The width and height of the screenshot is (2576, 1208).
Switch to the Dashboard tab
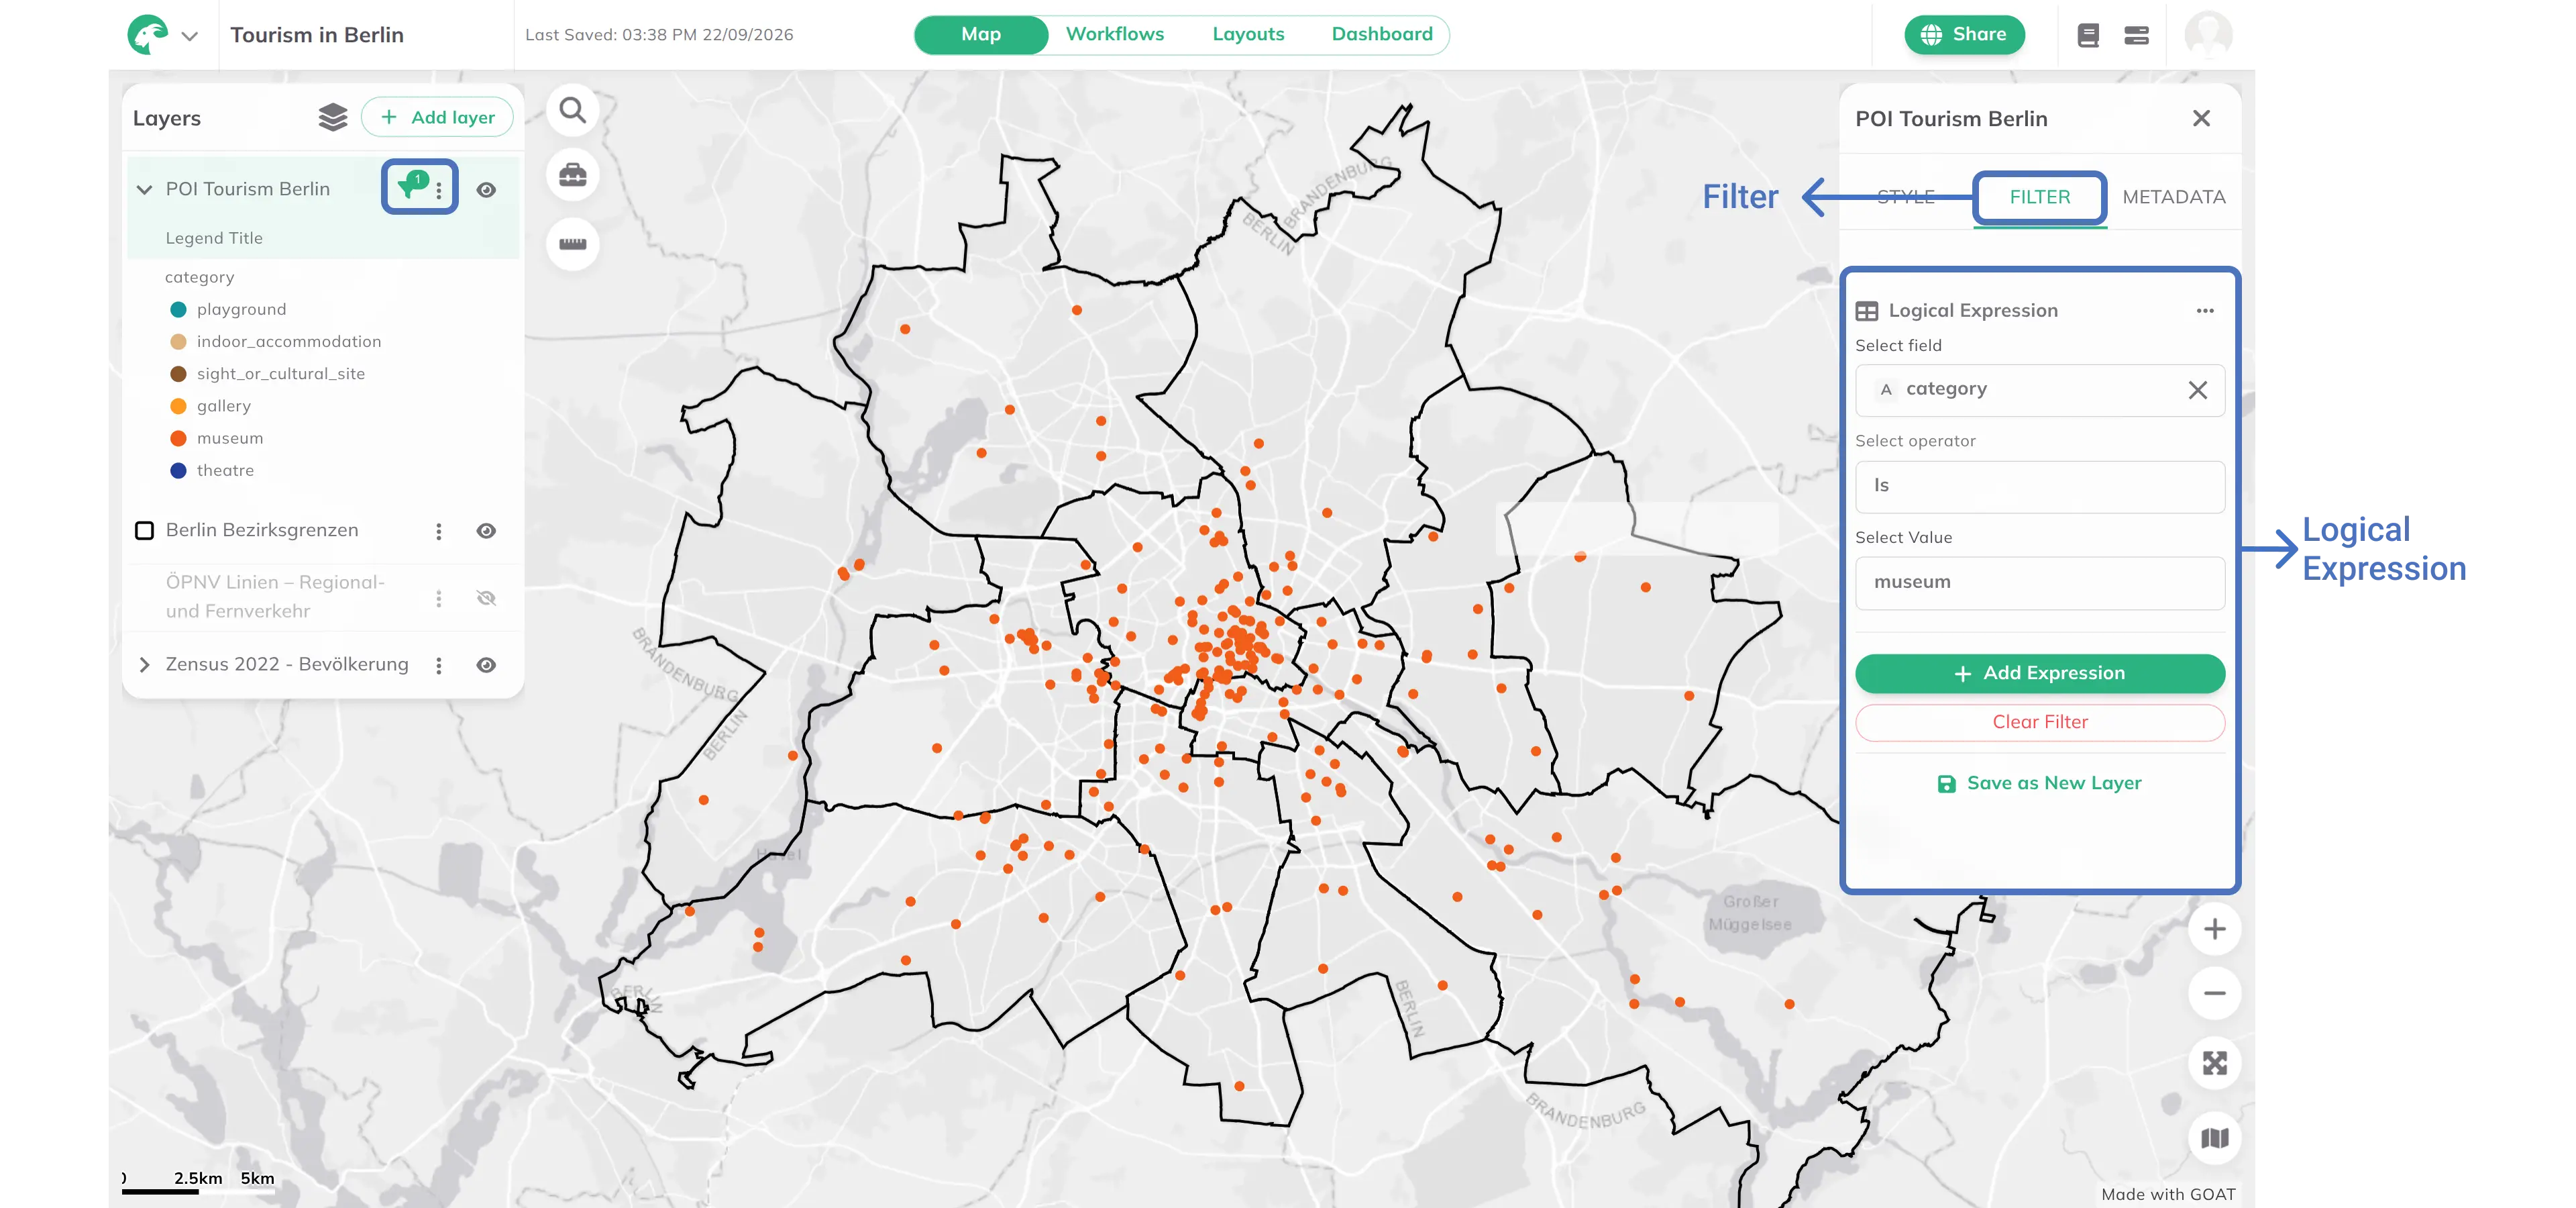1382,34
